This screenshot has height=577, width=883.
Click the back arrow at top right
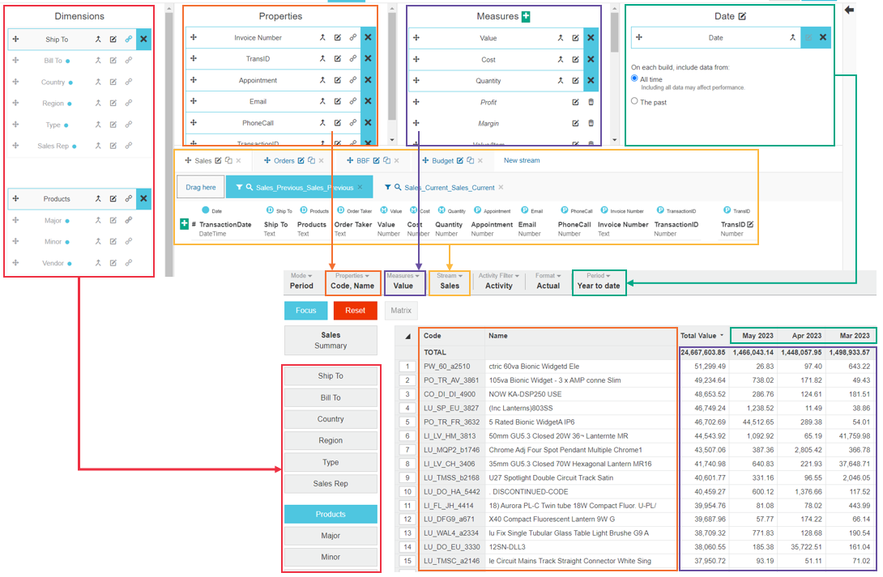pyautogui.click(x=848, y=10)
